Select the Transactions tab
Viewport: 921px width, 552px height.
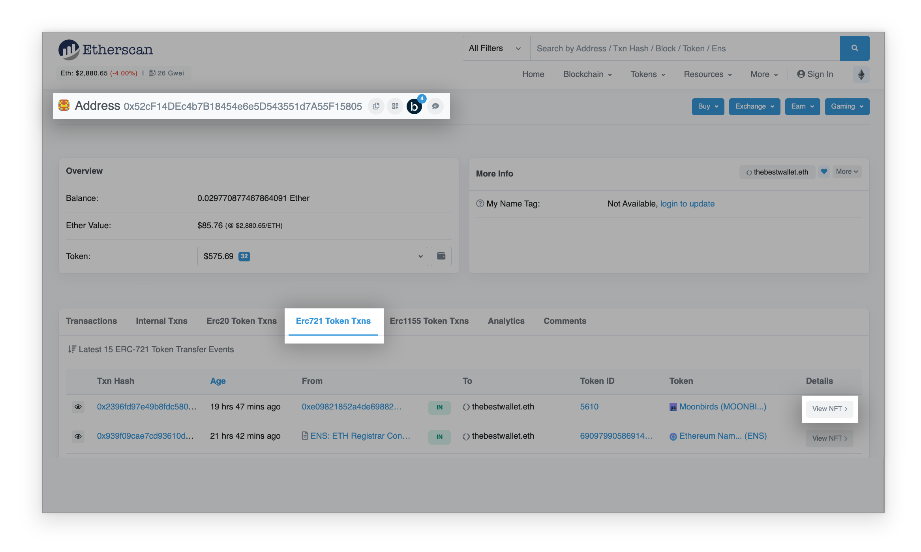(91, 321)
